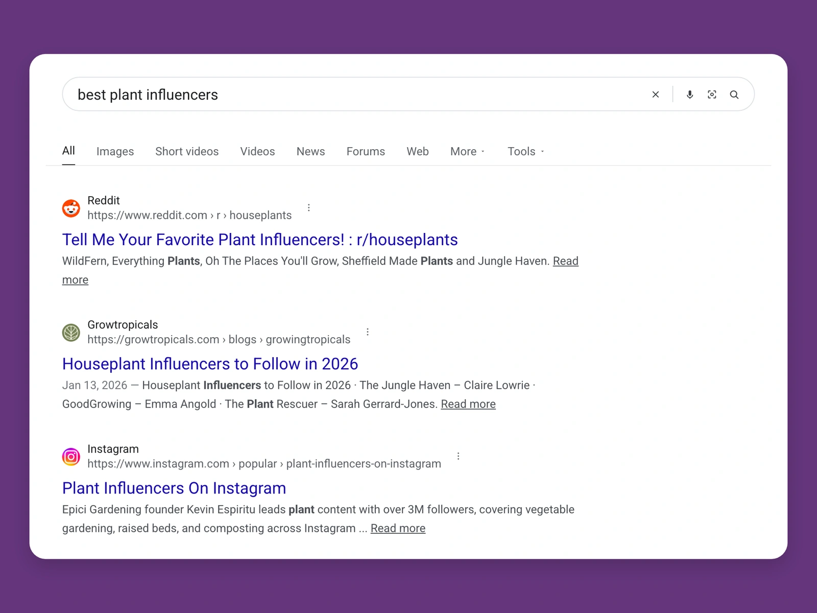Expand the More search filters dropdown

(x=468, y=152)
